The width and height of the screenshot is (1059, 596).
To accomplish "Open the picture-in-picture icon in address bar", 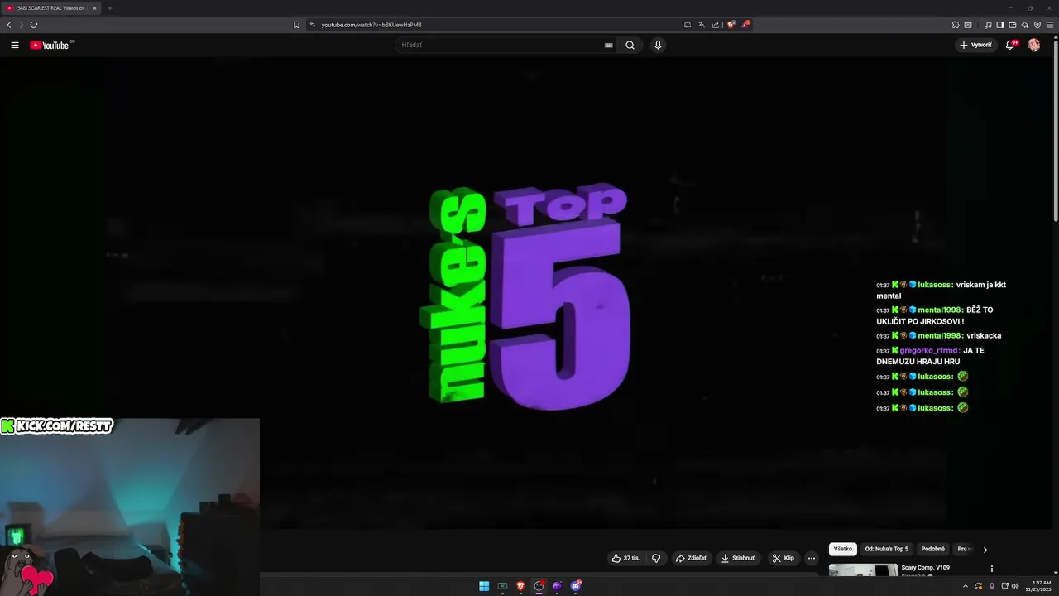I will pos(688,25).
